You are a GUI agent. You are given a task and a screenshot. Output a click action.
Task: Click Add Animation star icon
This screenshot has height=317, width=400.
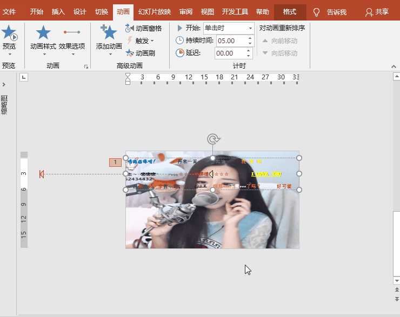click(109, 32)
